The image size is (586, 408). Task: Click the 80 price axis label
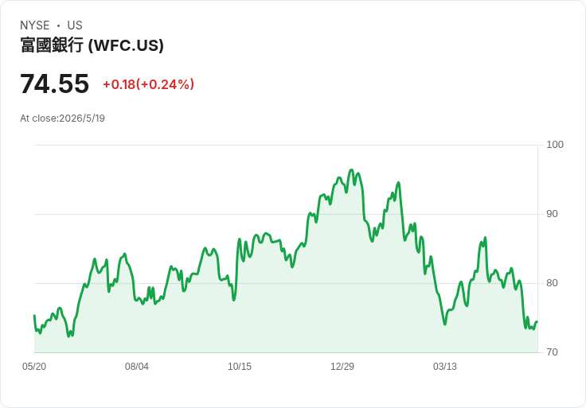[552, 283]
